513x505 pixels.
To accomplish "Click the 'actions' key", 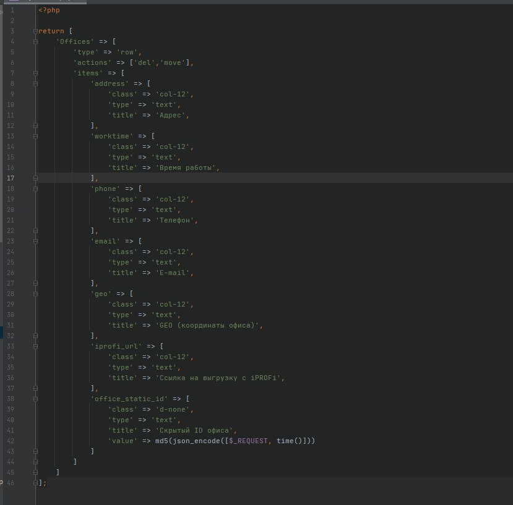I will (x=92, y=63).
